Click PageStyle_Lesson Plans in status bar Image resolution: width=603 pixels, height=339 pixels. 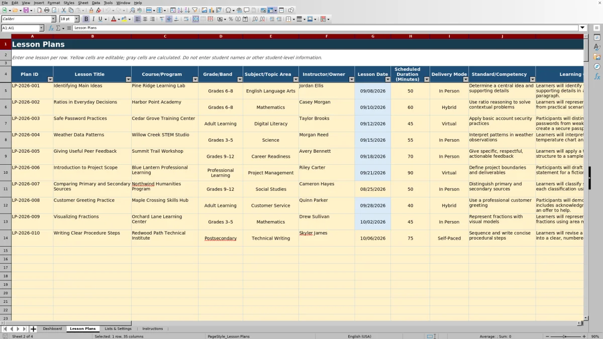tap(228, 336)
